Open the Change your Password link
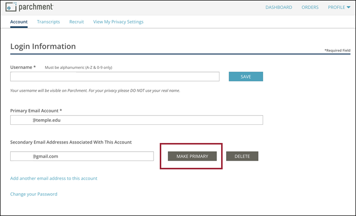The image size is (356, 216). coord(33,194)
